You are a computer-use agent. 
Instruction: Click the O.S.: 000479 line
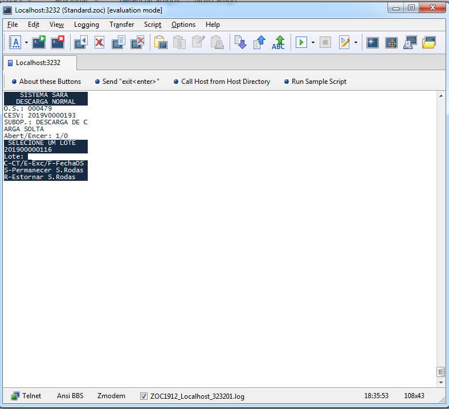tap(28, 108)
